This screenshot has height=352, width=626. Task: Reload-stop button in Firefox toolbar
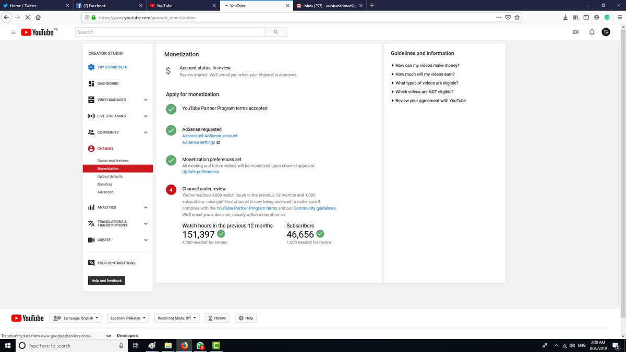click(x=28, y=17)
